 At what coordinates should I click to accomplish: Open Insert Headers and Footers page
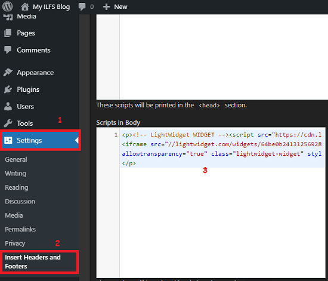[x=33, y=262]
